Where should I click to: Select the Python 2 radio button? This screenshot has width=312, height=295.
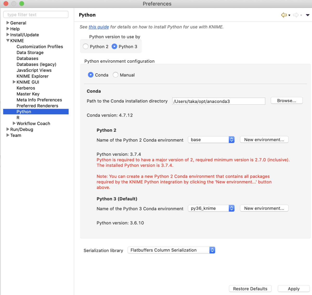pos(86,47)
